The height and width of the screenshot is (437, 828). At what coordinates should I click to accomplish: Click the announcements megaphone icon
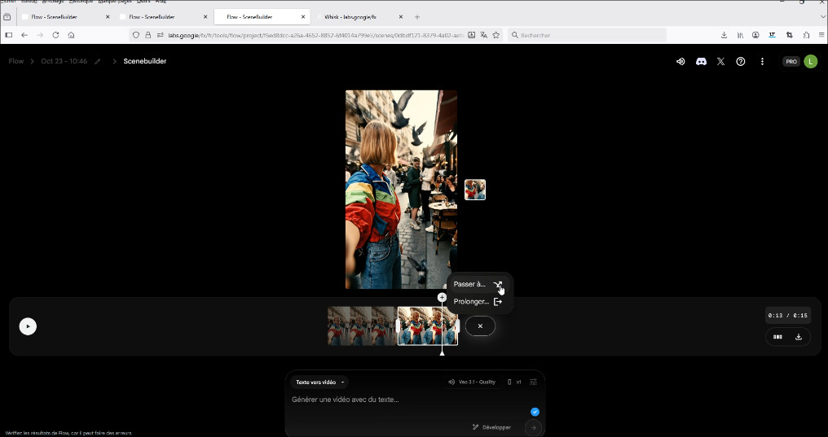[x=680, y=62]
